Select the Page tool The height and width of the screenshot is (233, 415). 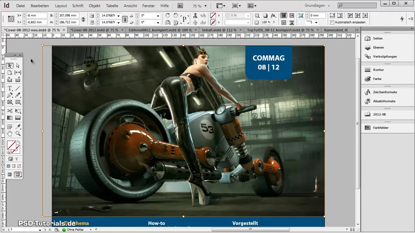click(x=10, y=72)
